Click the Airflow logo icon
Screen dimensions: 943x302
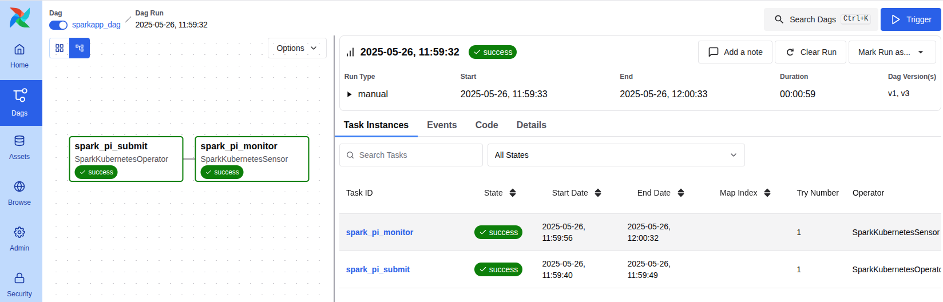[x=20, y=18]
